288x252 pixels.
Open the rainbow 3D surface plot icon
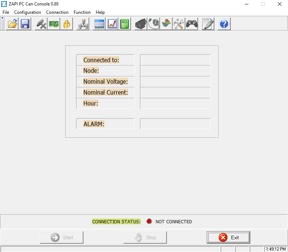[166, 24]
